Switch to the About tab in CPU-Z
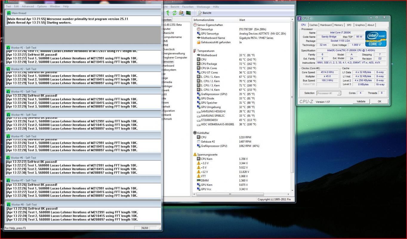 click(371, 25)
